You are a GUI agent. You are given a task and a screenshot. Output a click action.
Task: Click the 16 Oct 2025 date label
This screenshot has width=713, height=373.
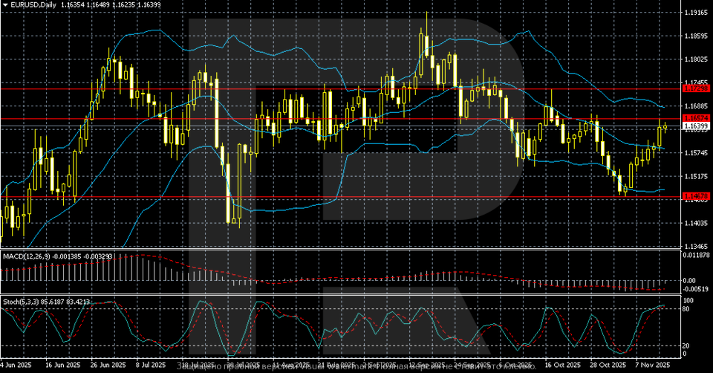point(561,366)
